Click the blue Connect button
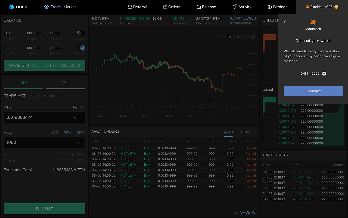 pos(313,91)
